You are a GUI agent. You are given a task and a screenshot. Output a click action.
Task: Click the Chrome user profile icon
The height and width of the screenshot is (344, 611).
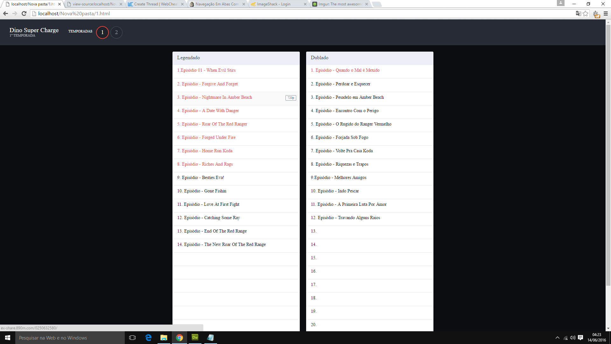point(561,3)
